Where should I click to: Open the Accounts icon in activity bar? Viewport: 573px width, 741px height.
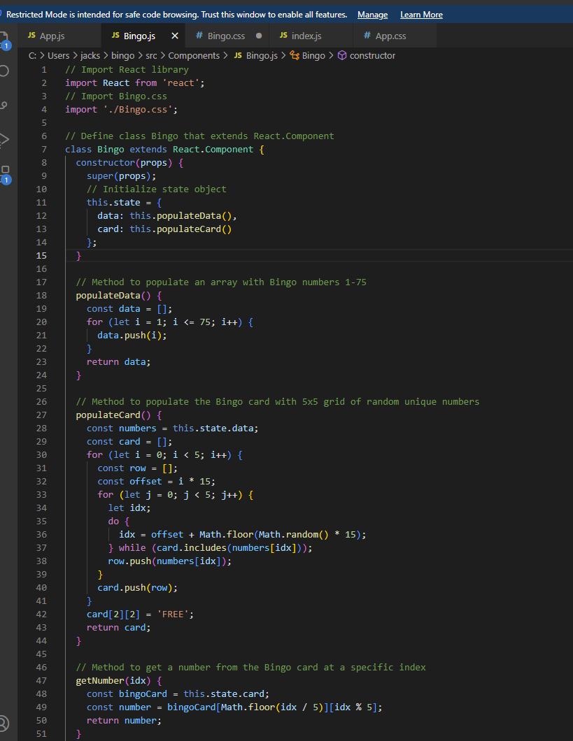[3, 724]
